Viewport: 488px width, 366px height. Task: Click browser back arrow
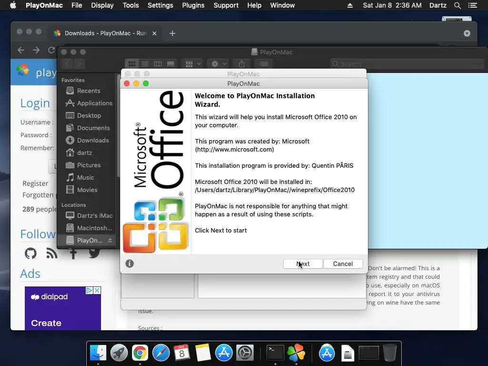click(x=21, y=50)
